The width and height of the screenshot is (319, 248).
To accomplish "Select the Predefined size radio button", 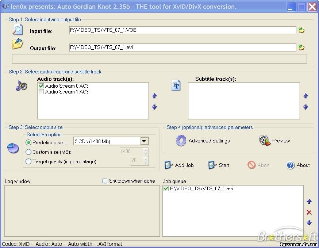I will (28, 142).
